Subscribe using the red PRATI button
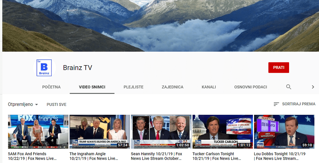 [x=279, y=68]
